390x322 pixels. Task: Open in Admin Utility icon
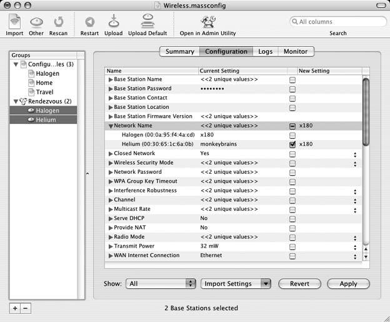coord(207,22)
